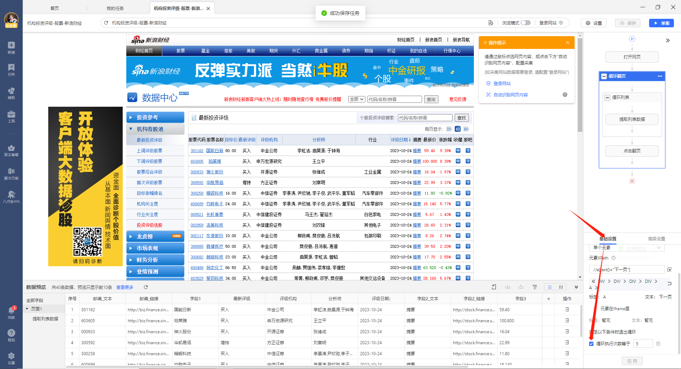Click 查看更多 link in data preview
681x369 pixels.
click(125, 287)
